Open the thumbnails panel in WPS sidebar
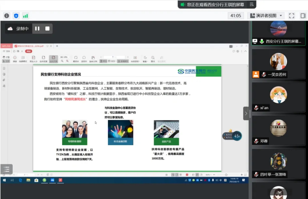This screenshot has height=199, width=308. click(x=4, y=74)
